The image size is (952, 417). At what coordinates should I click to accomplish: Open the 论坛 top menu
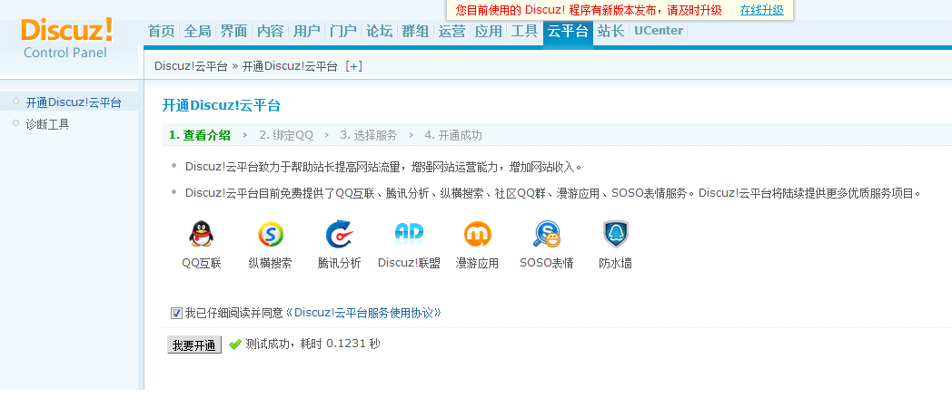point(380,31)
